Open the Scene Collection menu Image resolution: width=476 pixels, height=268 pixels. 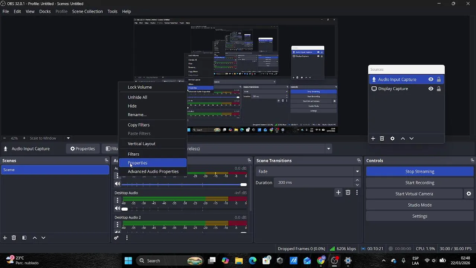pyautogui.click(x=87, y=12)
